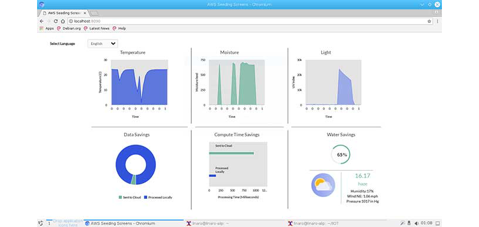Click the blue Processed Locally bar
Image resolution: width=479 pixels, height=227 pixels.
click(212, 175)
